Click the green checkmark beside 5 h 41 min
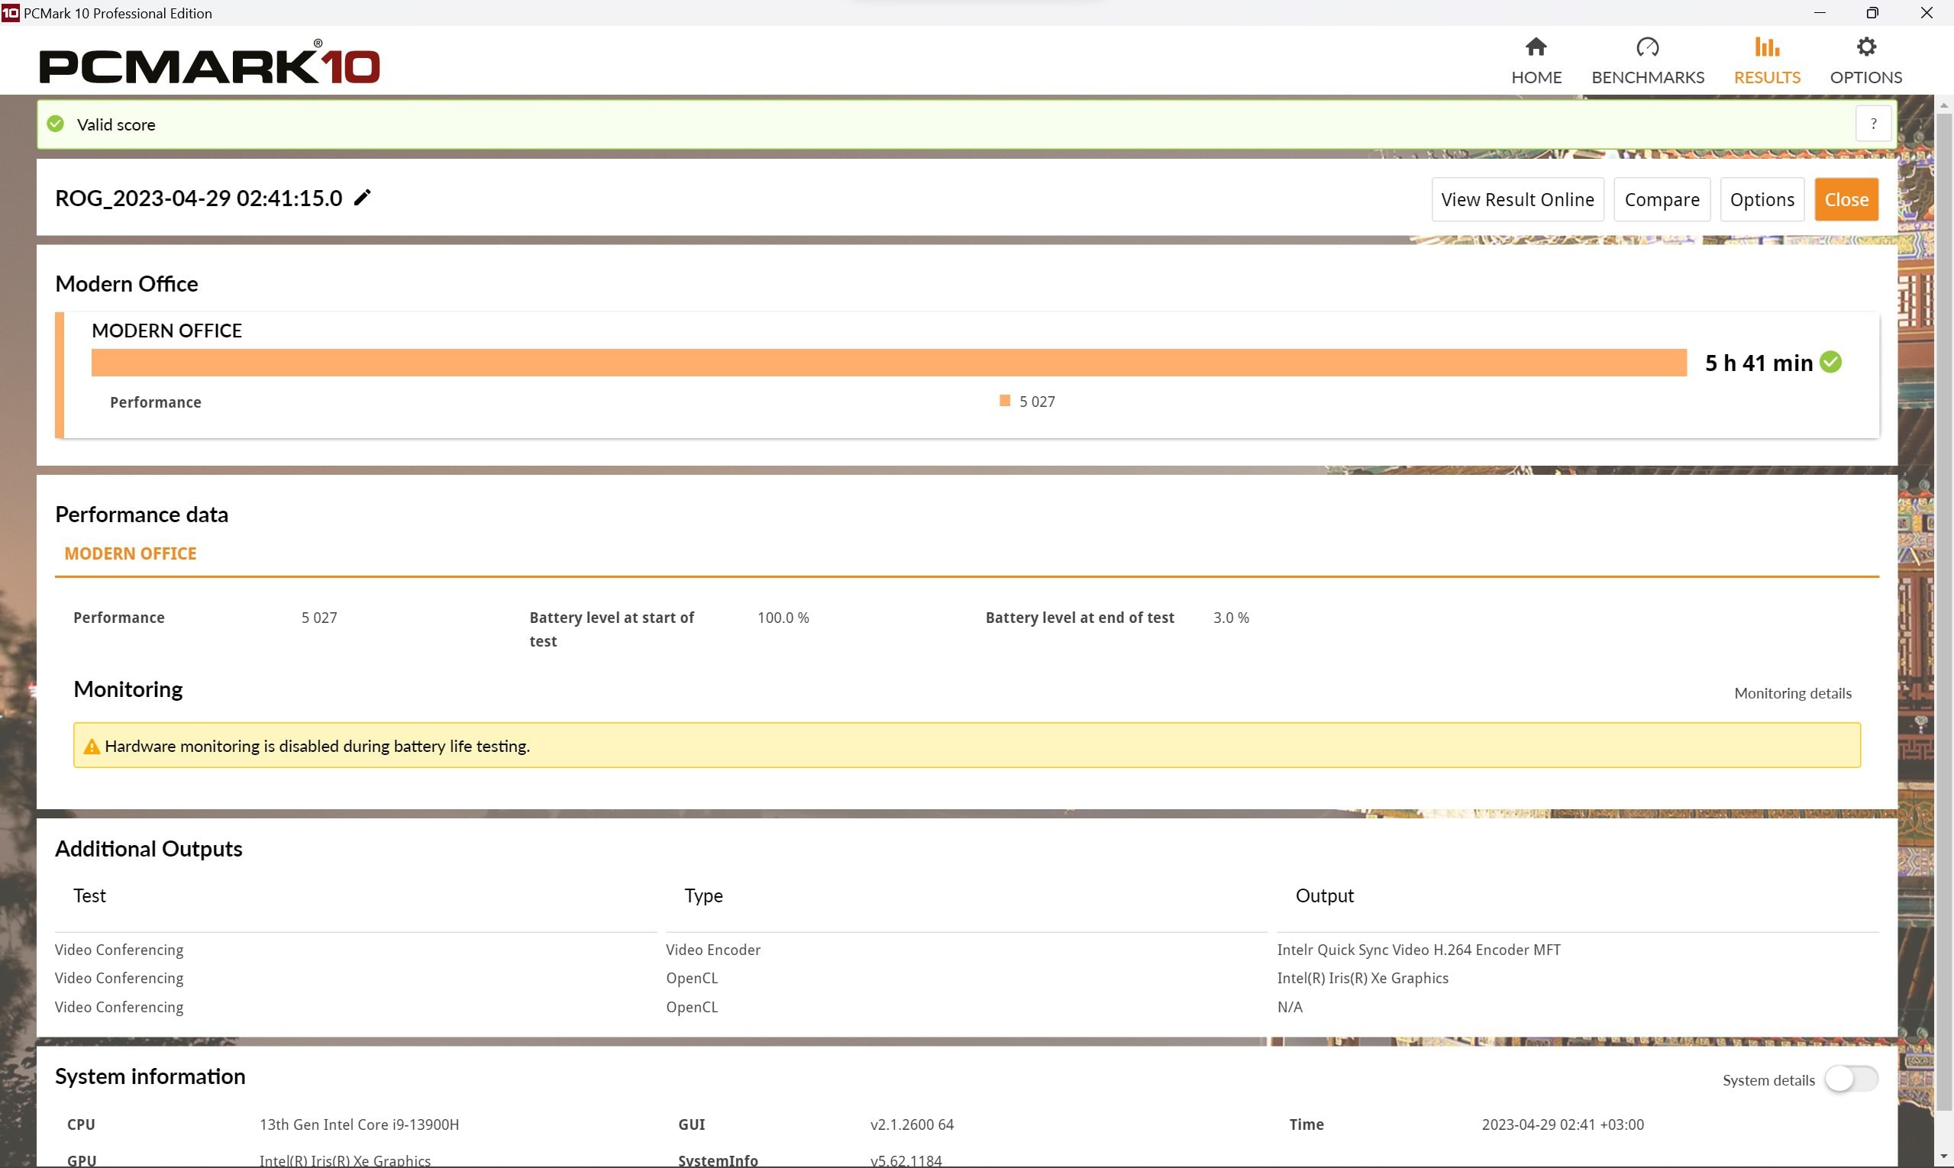The height and width of the screenshot is (1168, 1954). click(1830, 362)
